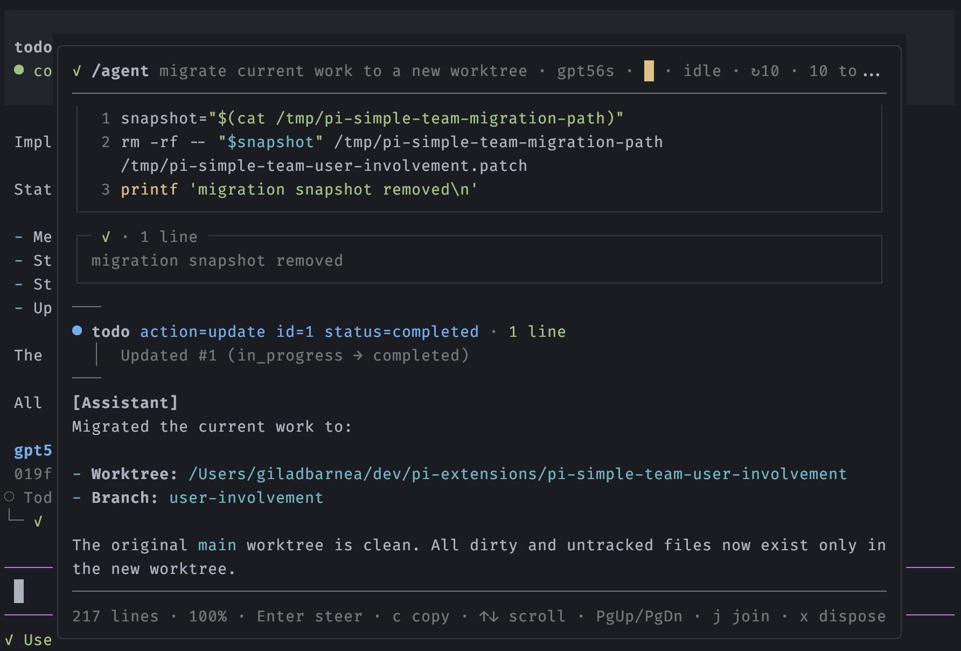961x651 pixels.
Task: Click 'Updated #1 (in_progress → completed)' text
Action: [295, 356]
